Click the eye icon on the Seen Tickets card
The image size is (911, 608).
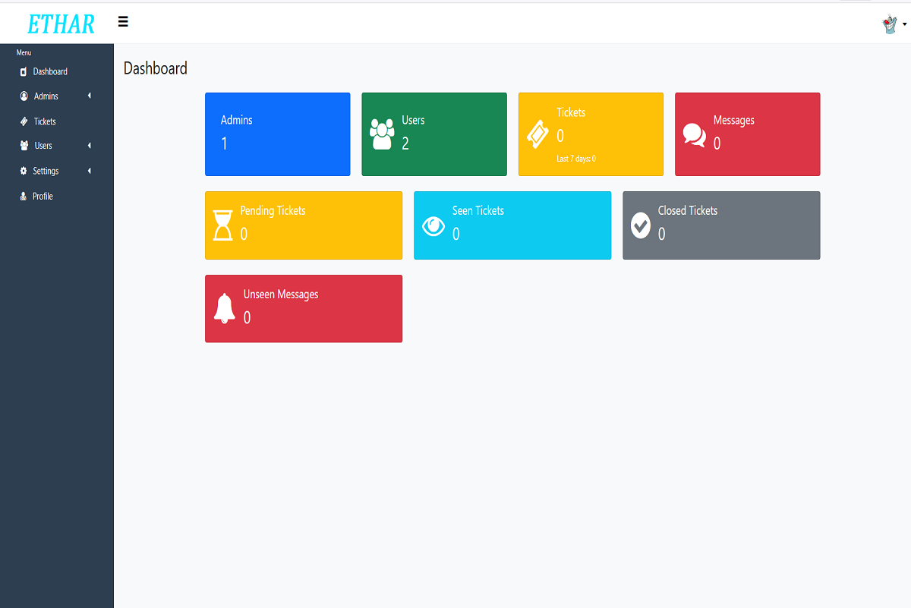click(x=433, y=225)
